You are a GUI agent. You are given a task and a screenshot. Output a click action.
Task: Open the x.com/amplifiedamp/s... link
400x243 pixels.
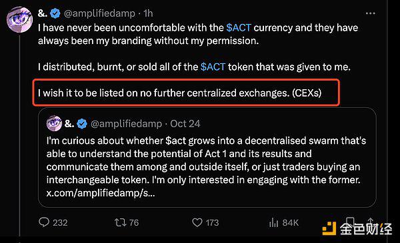tap(101, 193)
